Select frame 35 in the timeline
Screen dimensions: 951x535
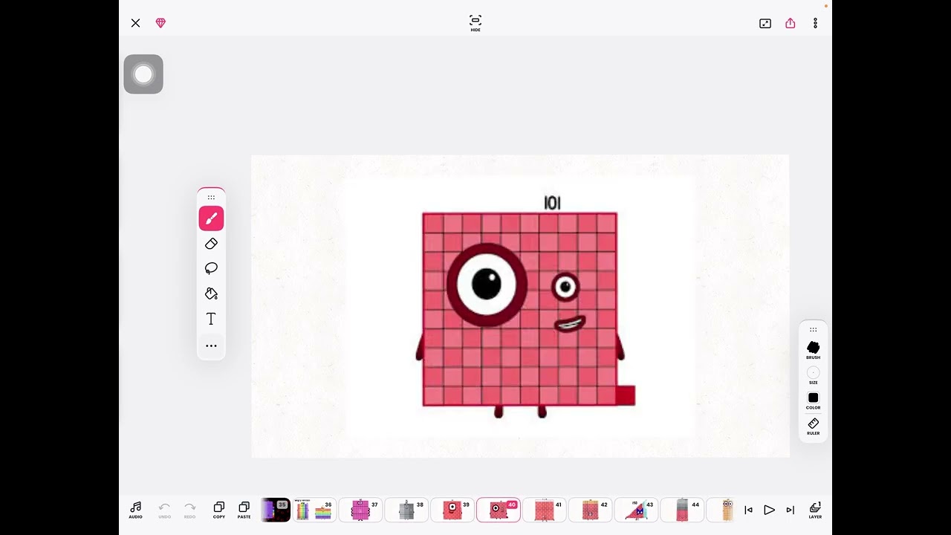pos(275,510)
